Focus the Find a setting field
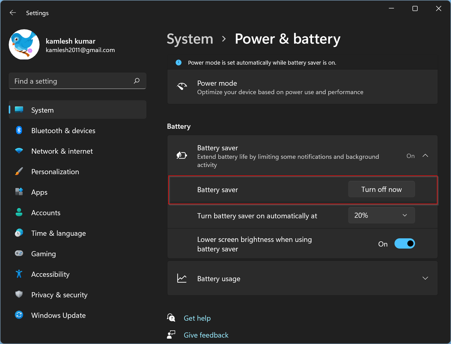Viewport: 451px width, 344px height. pos(78,81)
